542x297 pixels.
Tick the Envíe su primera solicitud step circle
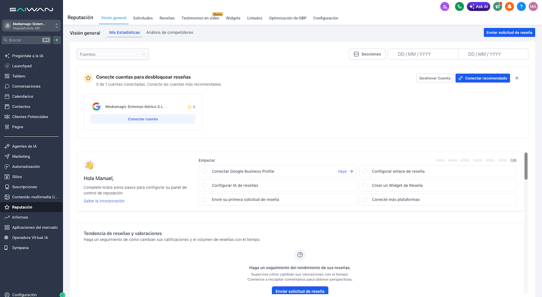[205, 199]
